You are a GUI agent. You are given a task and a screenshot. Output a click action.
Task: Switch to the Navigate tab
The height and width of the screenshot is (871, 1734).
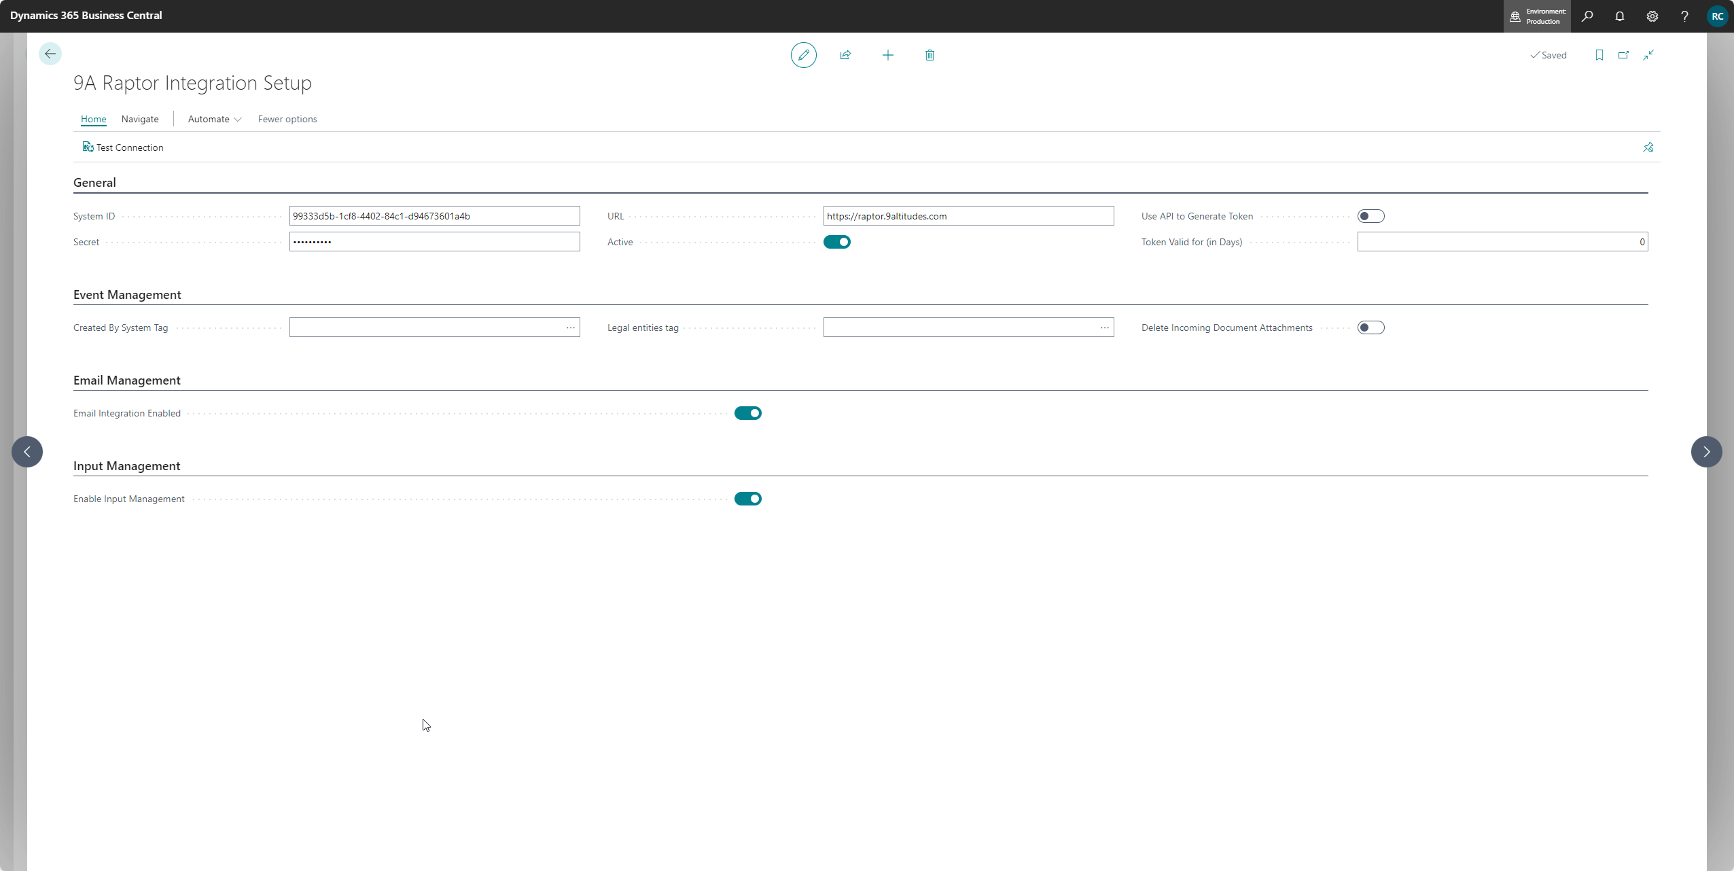140,119
